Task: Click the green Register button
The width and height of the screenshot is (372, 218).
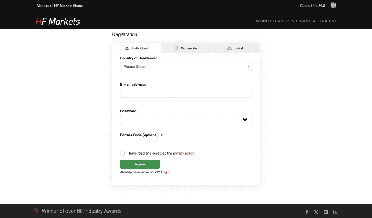Action: [x=140, y=164]
